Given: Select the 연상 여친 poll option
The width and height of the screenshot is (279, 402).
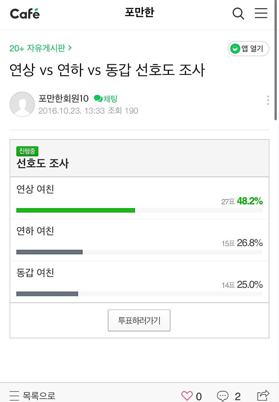Looking at the screenshot, I should [x=35, y=189].
